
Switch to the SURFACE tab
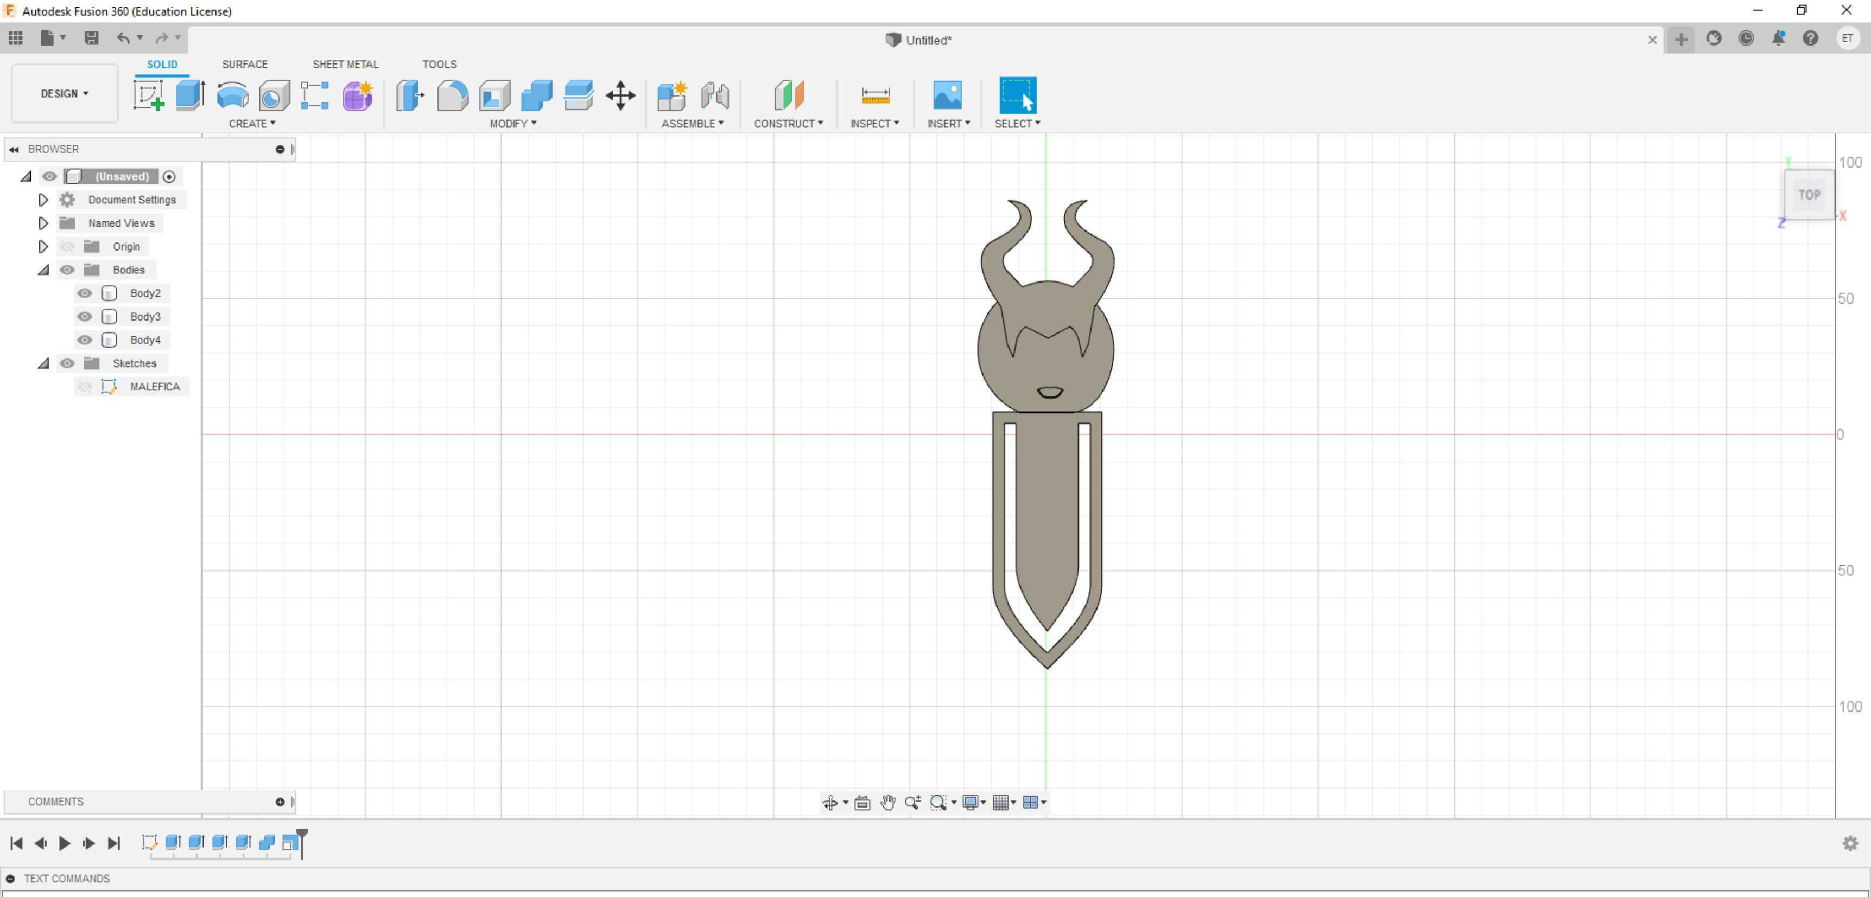(x=245, y=64)
